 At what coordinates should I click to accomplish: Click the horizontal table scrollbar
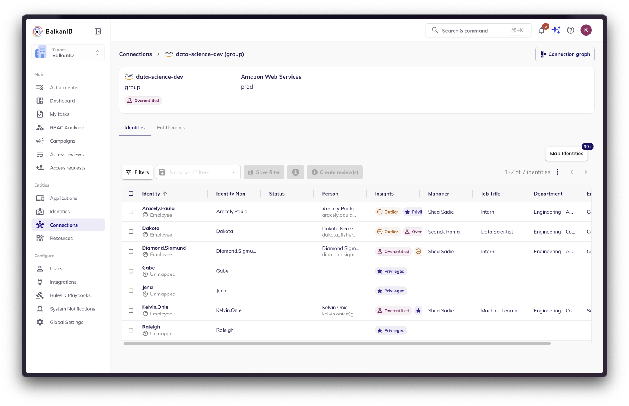pos(337,344)
